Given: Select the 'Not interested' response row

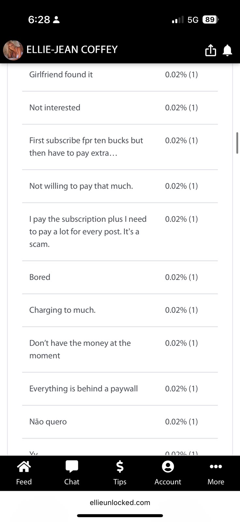Looking at the screenshot, I should click(x=120, y=108).
